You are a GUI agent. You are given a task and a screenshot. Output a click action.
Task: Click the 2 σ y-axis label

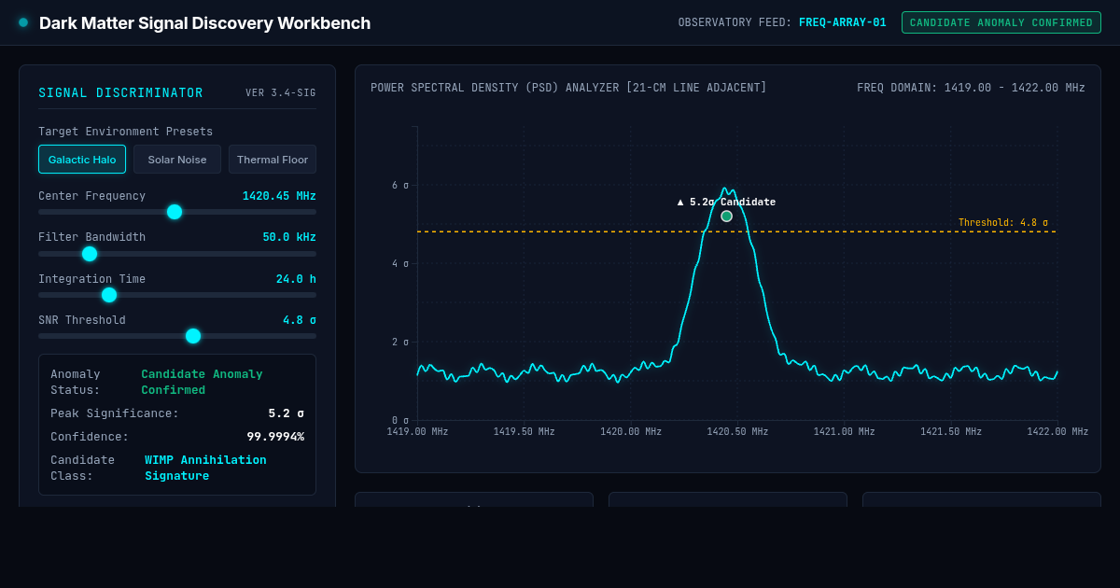pyautogui.click(x=400, y=342)
